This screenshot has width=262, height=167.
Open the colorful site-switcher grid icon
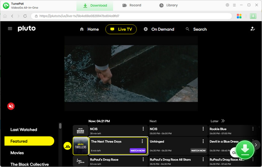point(239,16)
